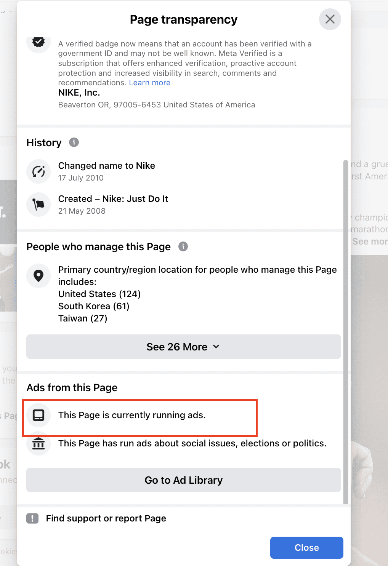Click the location pin for manager countries
The image size is (388, 566).
[x=38, y=276]
